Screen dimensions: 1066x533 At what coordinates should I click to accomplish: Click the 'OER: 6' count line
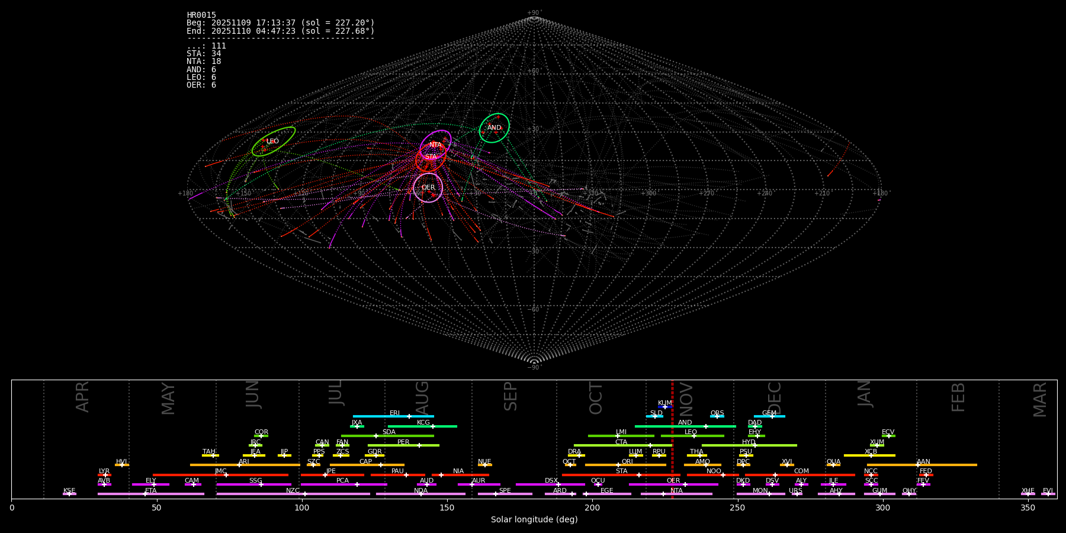[x=201, y=85]
